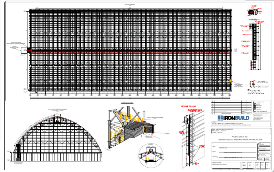This screenshot has width=274, height=172.
Task: Toggle the lowest checkbox in the title block status box
Action: click(255, 108)
